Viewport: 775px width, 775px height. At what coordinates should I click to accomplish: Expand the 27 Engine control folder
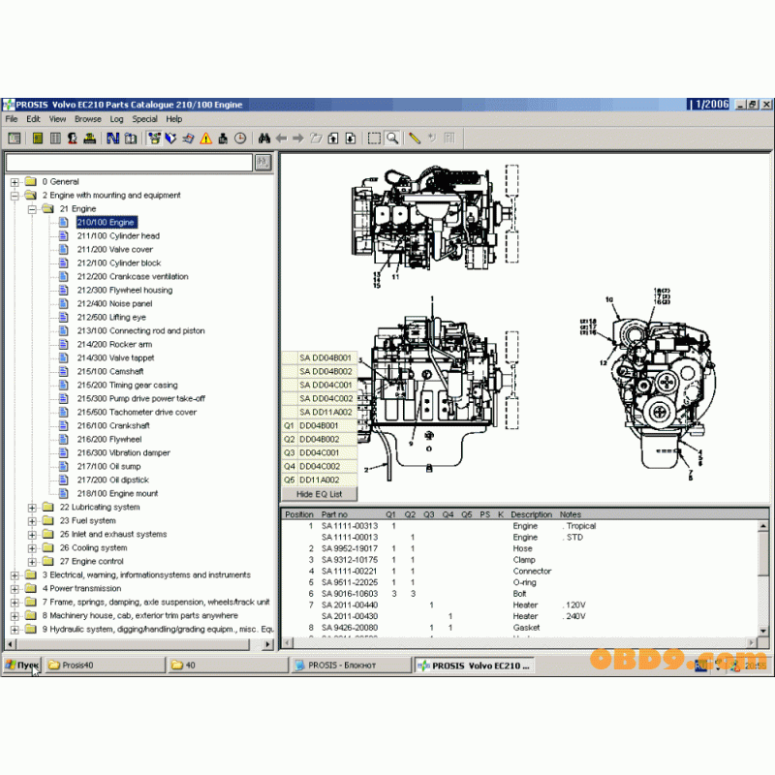point(32,562)
